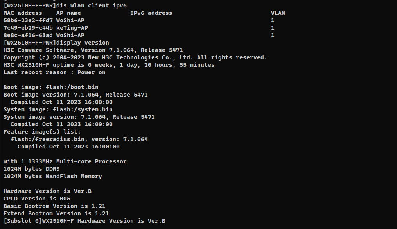Click the CPLD Version line
Screen dimensions: 397x229
tap(37, 199)
